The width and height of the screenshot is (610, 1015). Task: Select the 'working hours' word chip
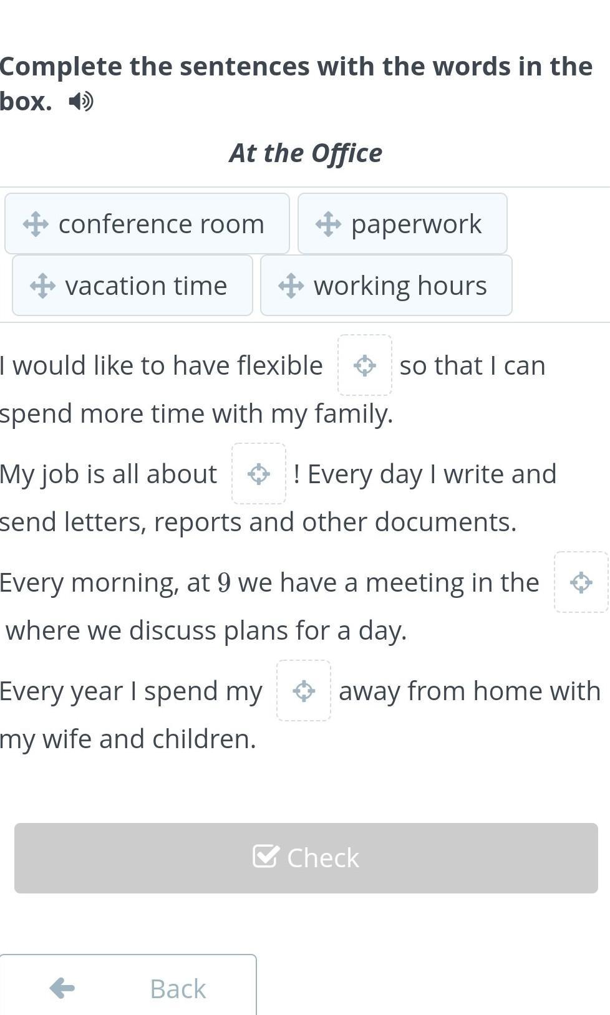[400, 286]
